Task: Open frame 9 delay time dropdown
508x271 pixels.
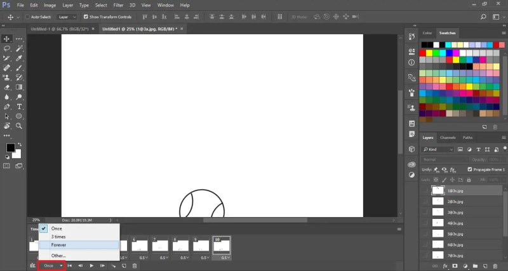Action: [205, 258]
